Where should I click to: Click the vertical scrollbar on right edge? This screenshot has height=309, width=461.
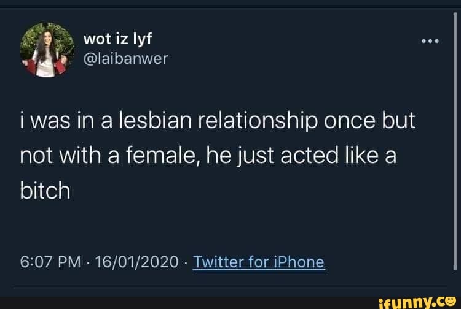454,141
